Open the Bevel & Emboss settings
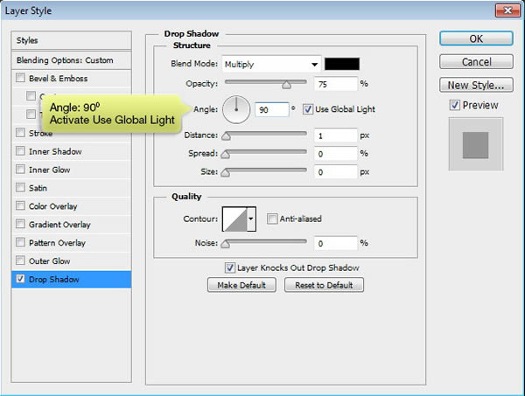Viewport: 525px width, 396px height. click(x=59, y=79)
